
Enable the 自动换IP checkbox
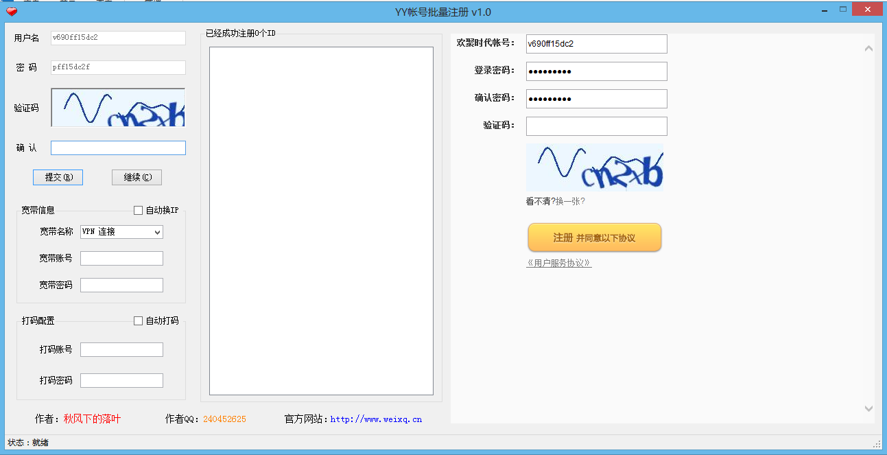138,210
